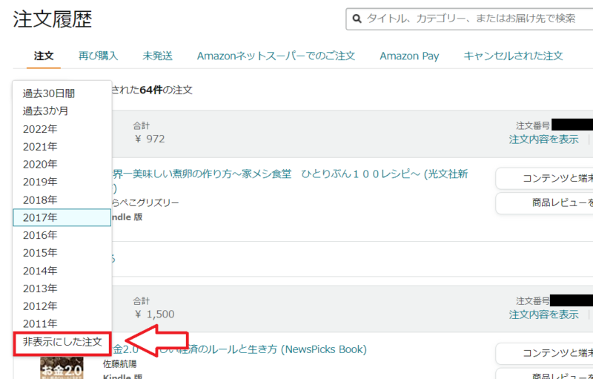The width and height of the screenshot is (593, 379).
Task: Click the お金2.0 book cover thumbnail
Action: point(62,367)
